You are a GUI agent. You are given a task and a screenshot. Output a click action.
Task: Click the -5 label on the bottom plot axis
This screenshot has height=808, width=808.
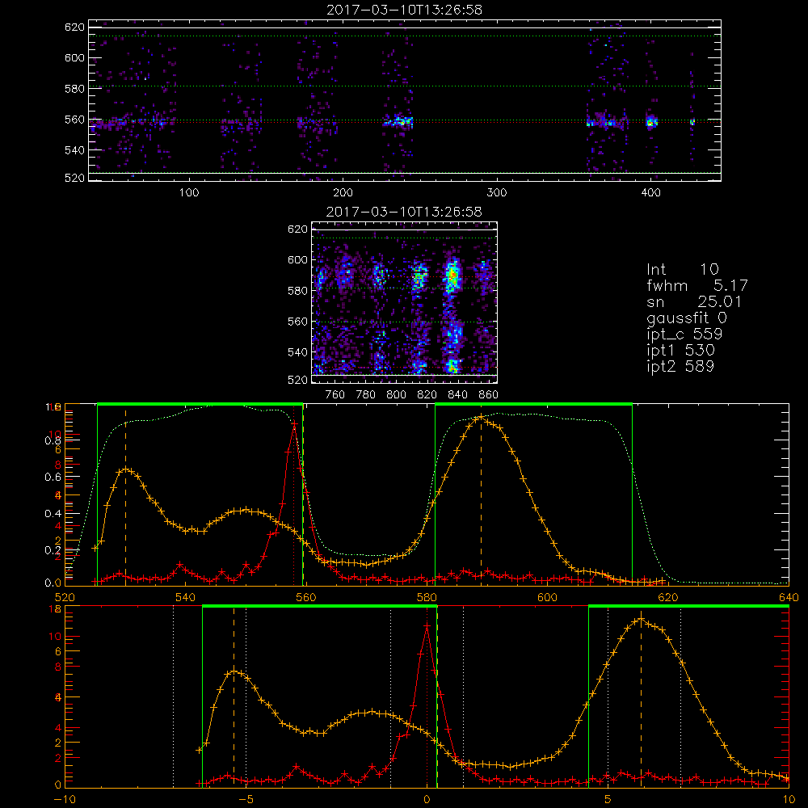246,799
